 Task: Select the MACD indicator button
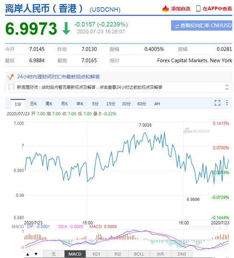pos(75,254)
